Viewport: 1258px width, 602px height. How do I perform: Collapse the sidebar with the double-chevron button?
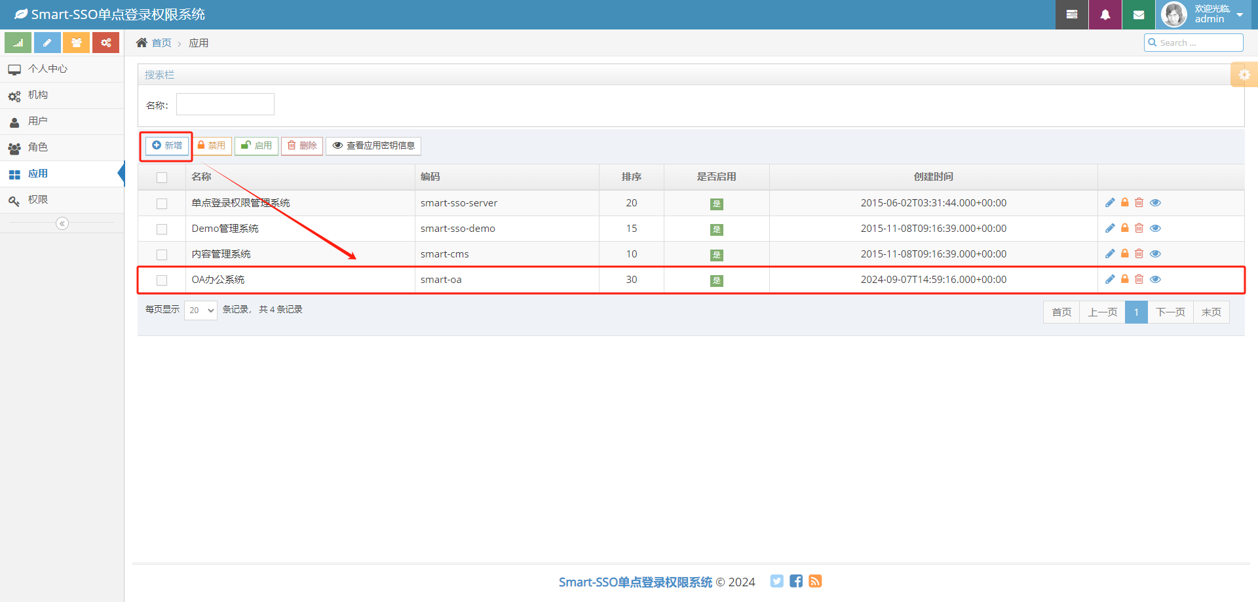point(62,223)
